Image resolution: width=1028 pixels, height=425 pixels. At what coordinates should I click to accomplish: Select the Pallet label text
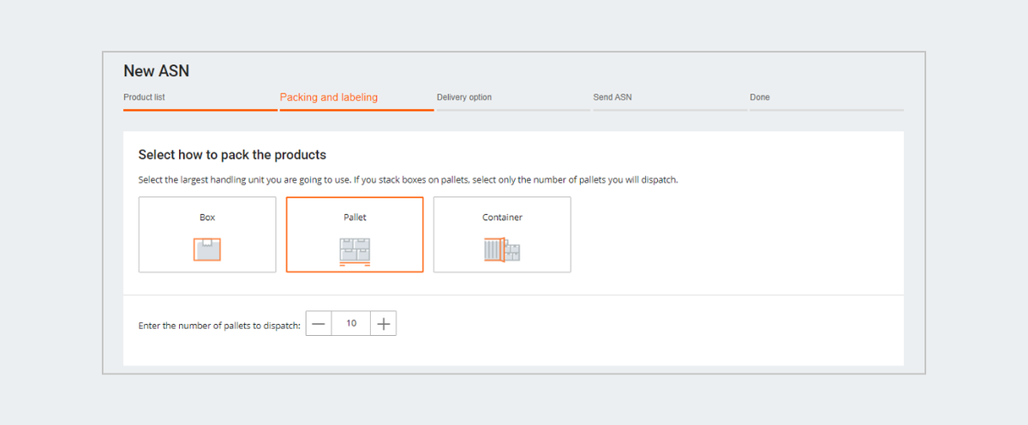coord(355,218)
